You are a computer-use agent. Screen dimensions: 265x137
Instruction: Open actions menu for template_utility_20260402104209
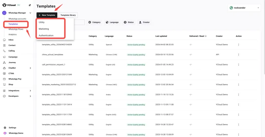(238, 44)
